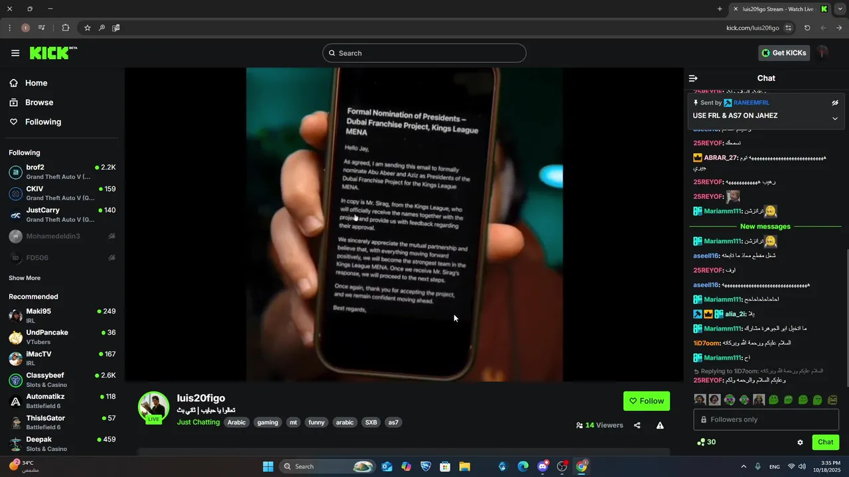
Task: Jump to New messages in chat
Action: [x=765, y=227]
